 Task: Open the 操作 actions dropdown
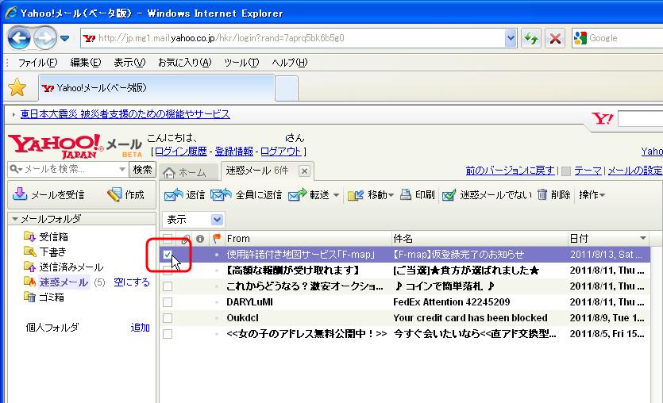pos(592,194)
